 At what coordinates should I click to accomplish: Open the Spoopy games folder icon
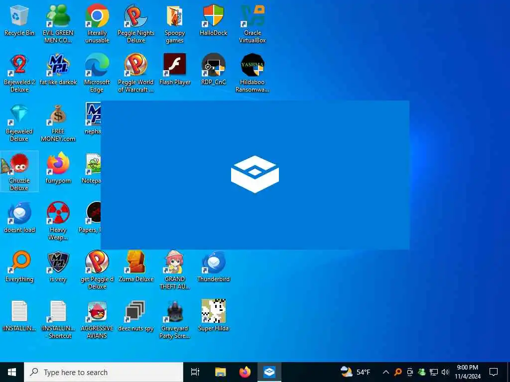point(175,23)
